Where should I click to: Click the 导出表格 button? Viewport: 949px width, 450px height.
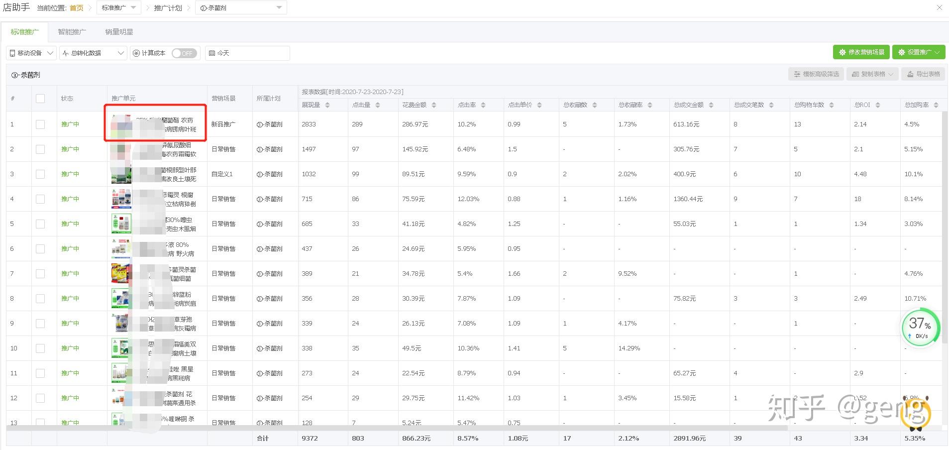tap(923, 74)
